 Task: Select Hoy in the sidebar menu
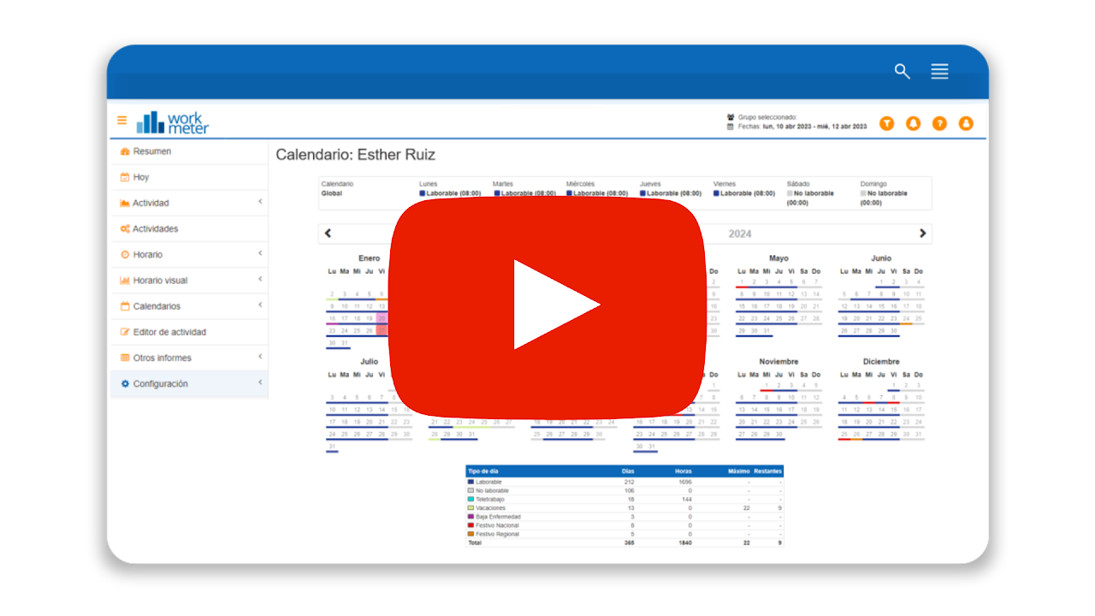click(140, 177)
